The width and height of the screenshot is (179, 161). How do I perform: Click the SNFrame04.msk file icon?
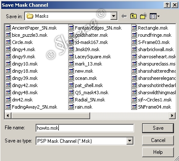[134, 107]
